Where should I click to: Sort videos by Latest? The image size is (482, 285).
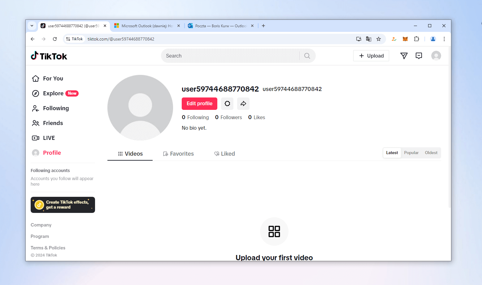click(x=392, y=153)
